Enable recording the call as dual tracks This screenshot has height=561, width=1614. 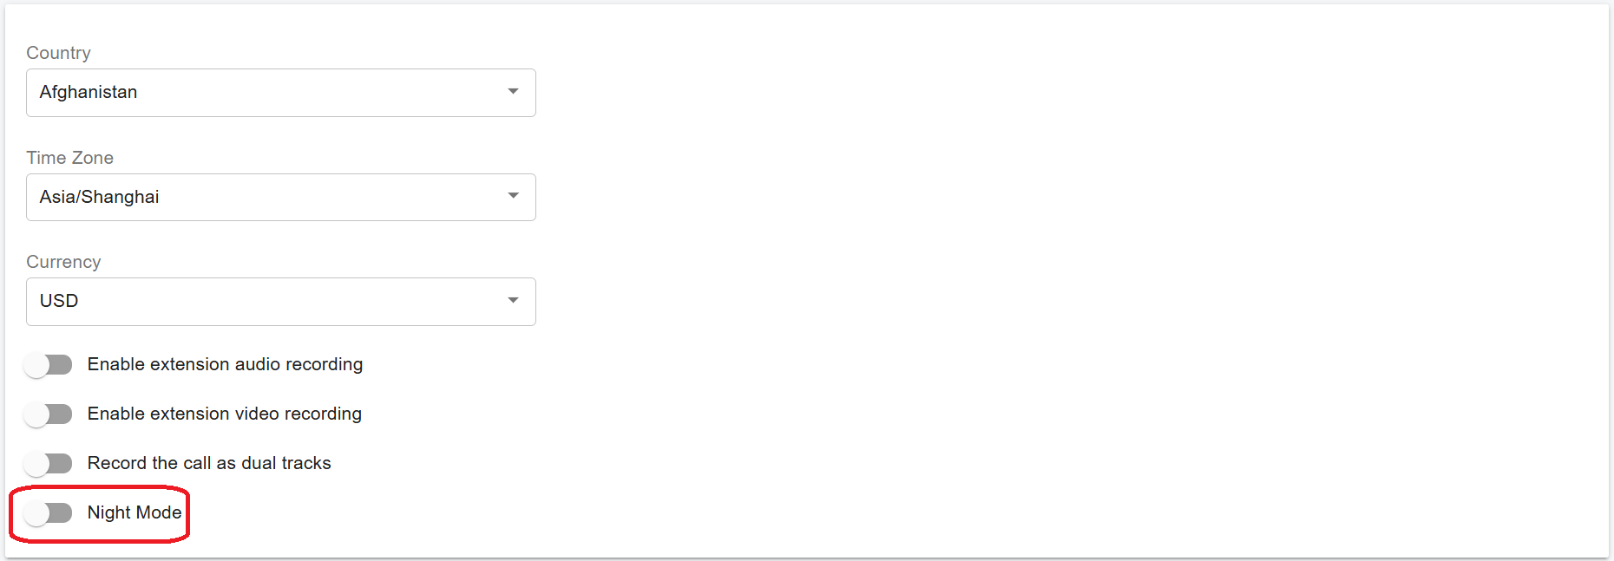click(x=49, y=463)
